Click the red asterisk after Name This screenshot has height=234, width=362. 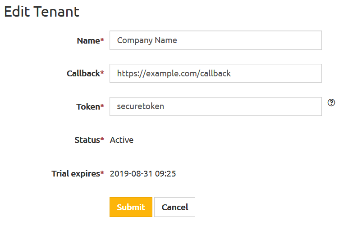click(102, 40)
